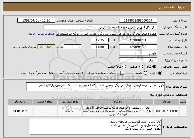Select the خدمت radio button

(x=141, y=67)
